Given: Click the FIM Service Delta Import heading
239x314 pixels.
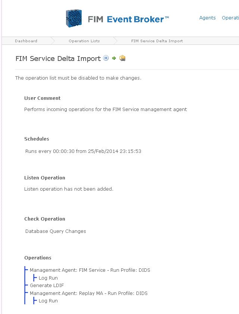Looking at the screenshot, I should 58,58.
